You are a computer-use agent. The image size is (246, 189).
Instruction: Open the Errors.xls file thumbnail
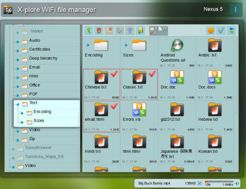pyautogui.click(x=139, y=109)
